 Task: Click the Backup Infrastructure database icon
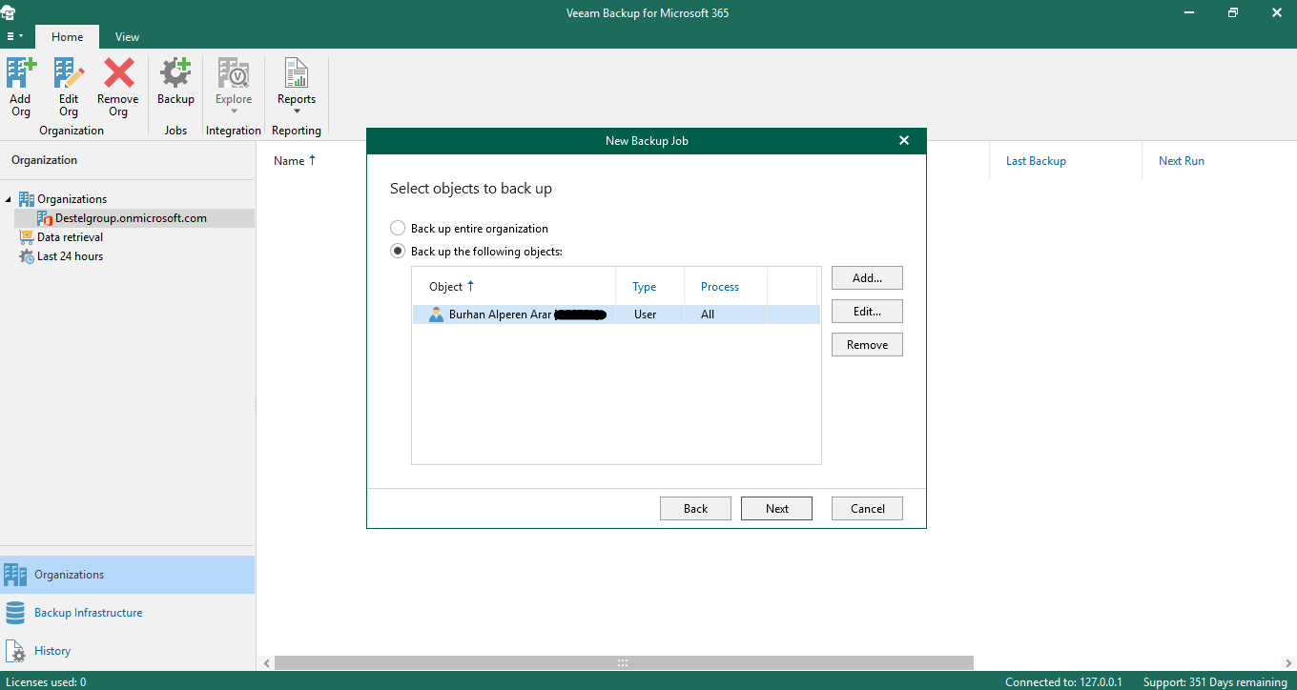click(x=15, y=613)
